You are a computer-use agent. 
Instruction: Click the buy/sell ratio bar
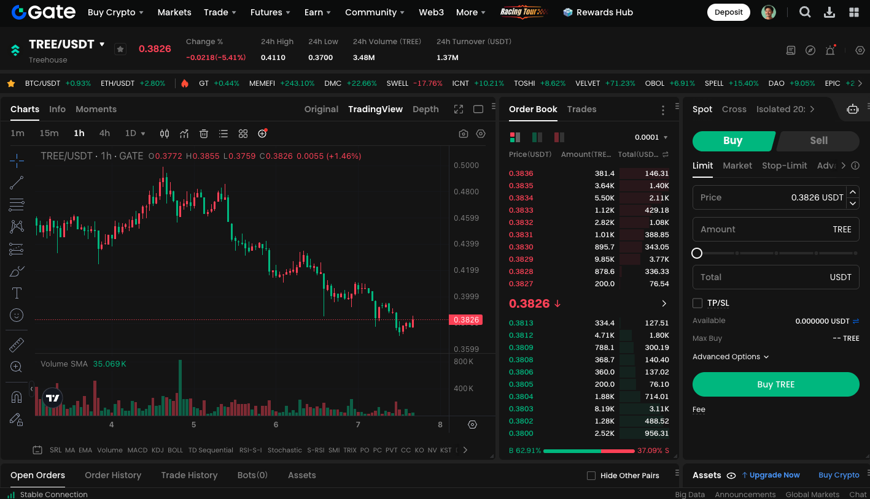589,451
